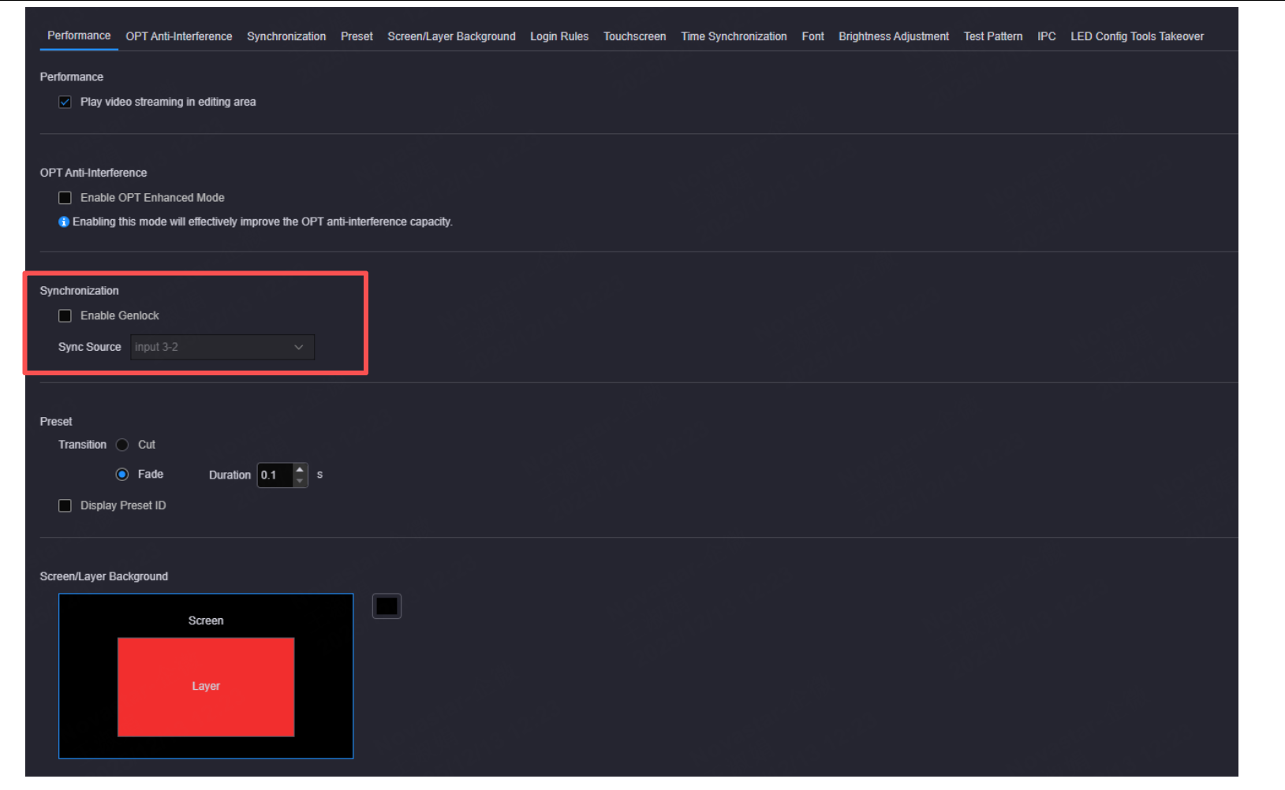Uncheck Play video streaming in editing area
Screen dimensions: 1285x790
(65, 102)
